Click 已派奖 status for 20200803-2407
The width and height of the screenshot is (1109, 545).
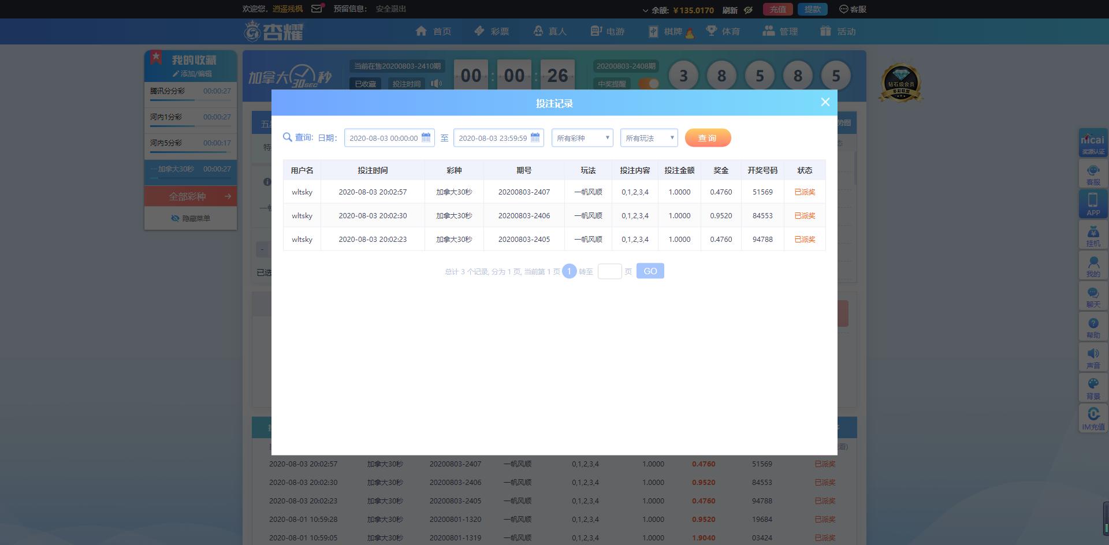pos(805,192)
